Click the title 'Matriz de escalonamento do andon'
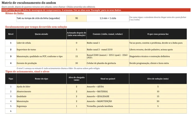Screen dimensions: 192x115 click(29, 3)
